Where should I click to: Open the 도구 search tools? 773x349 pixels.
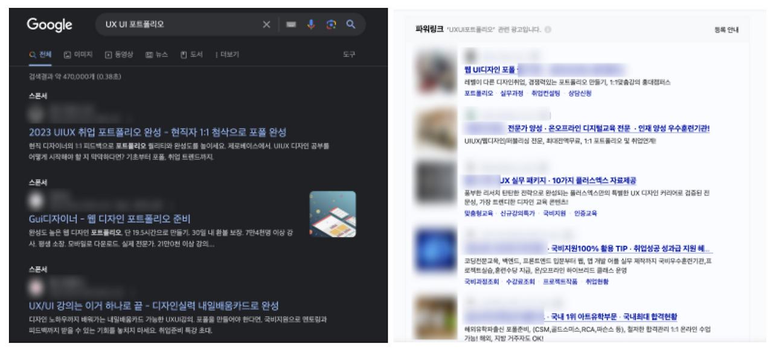click(x=349, y=54)
